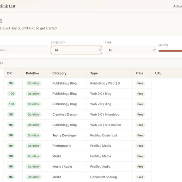Click the Dofollow badge in Creative / Design row

(33, 114)
